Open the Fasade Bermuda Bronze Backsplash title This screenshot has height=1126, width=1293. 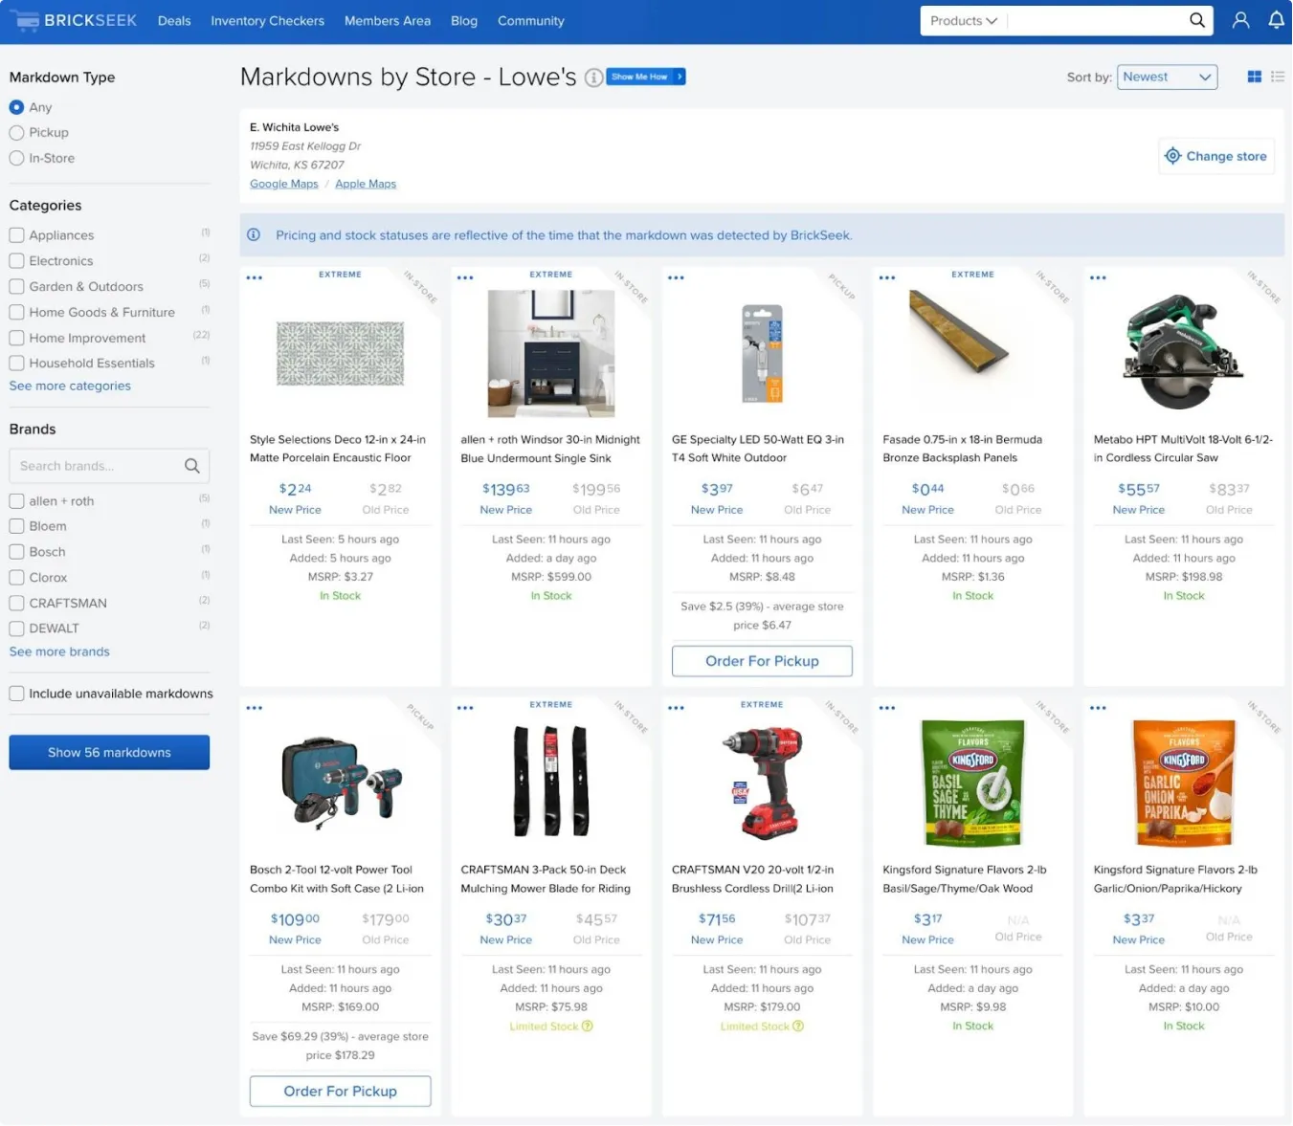(962, 449)
